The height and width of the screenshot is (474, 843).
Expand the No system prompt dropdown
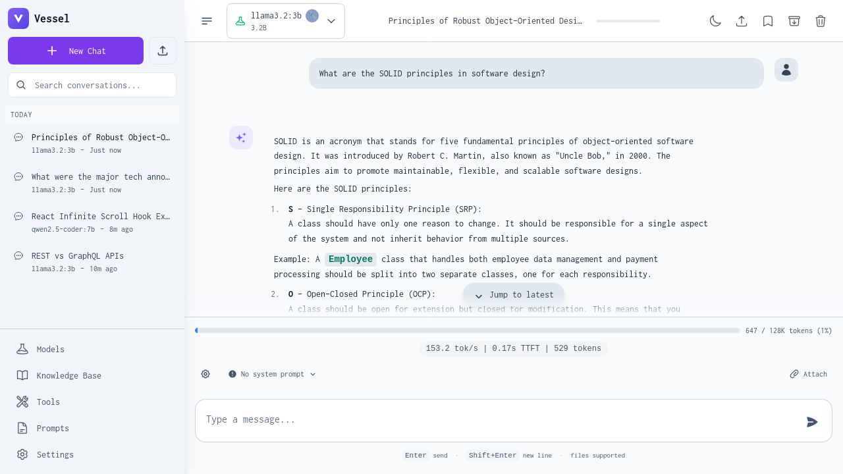(272, 374)
